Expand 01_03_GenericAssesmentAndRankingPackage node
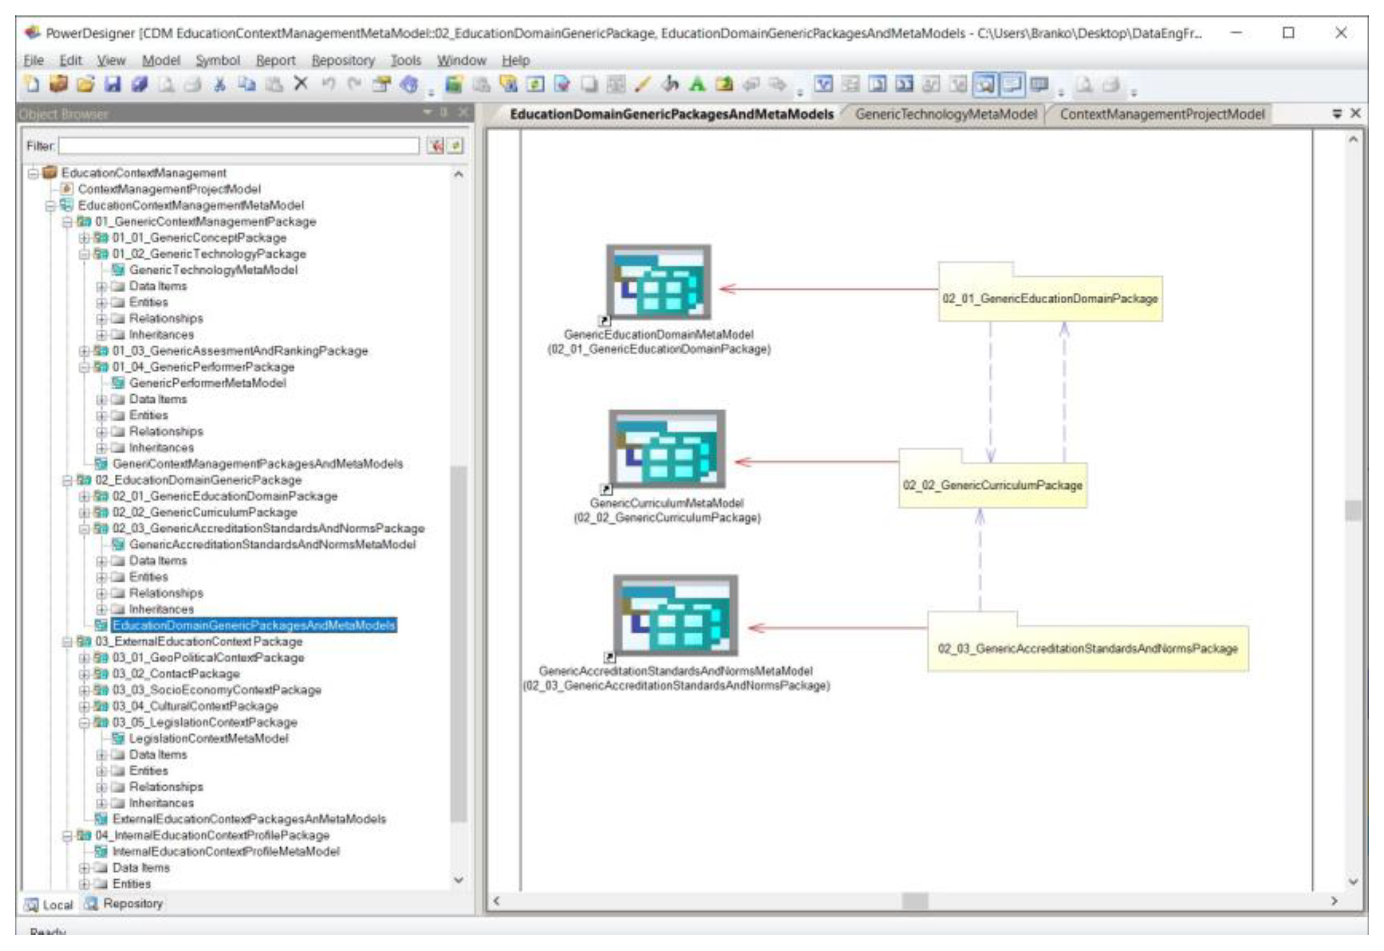1384x951 pixels. (x=84, y=351)
